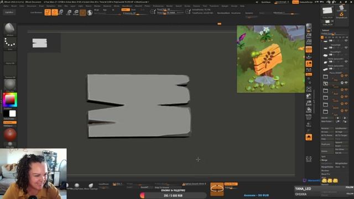The image size is (354, 199).
Task: Select the black secondary color swatch
Action: [6, 113]
